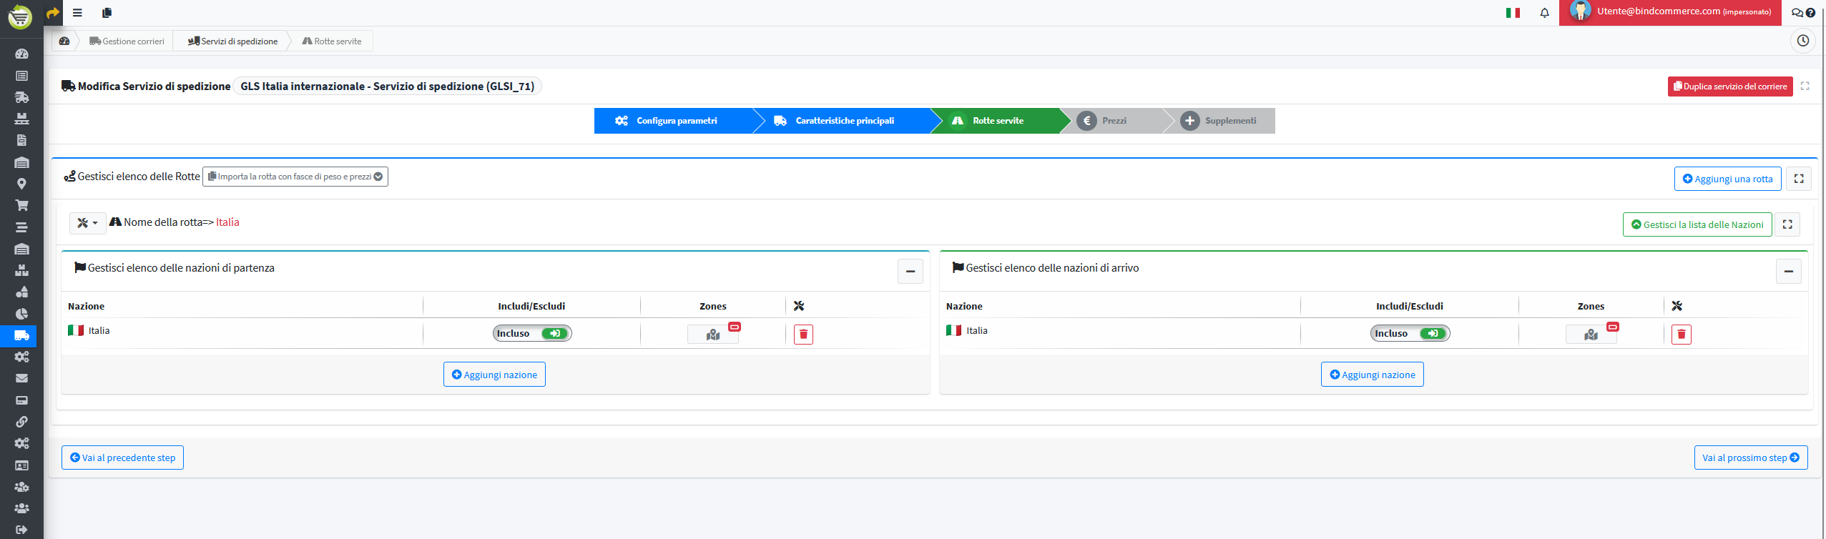The image size is (1826, 539).
Task: Click the notification bell icon
Action: [1544, 13]
